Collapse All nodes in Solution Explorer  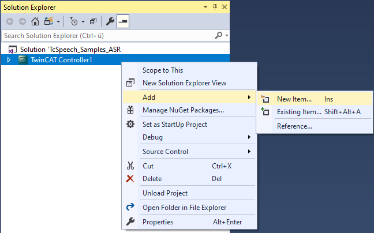click(x=93, y=21)
